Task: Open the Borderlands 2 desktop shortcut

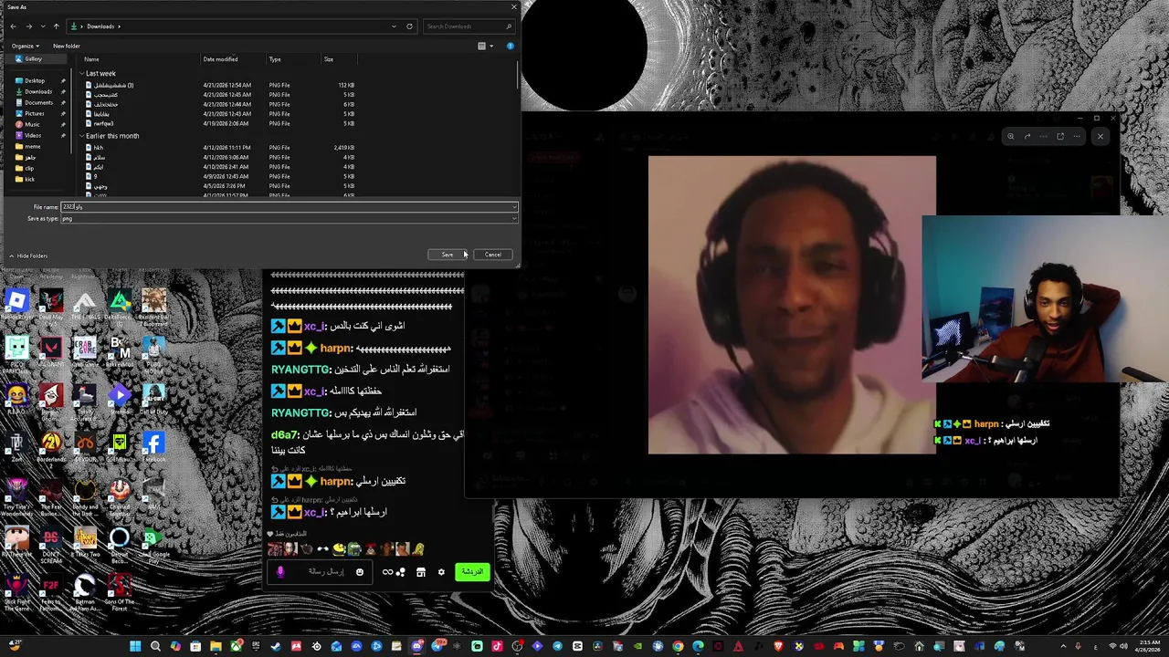Action: point(51,446)
